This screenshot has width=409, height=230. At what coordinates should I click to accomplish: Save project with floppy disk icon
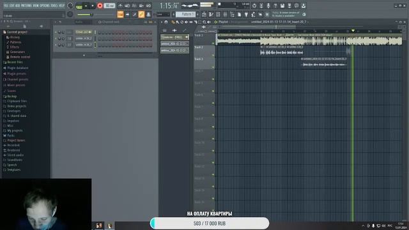coord(282,6)
